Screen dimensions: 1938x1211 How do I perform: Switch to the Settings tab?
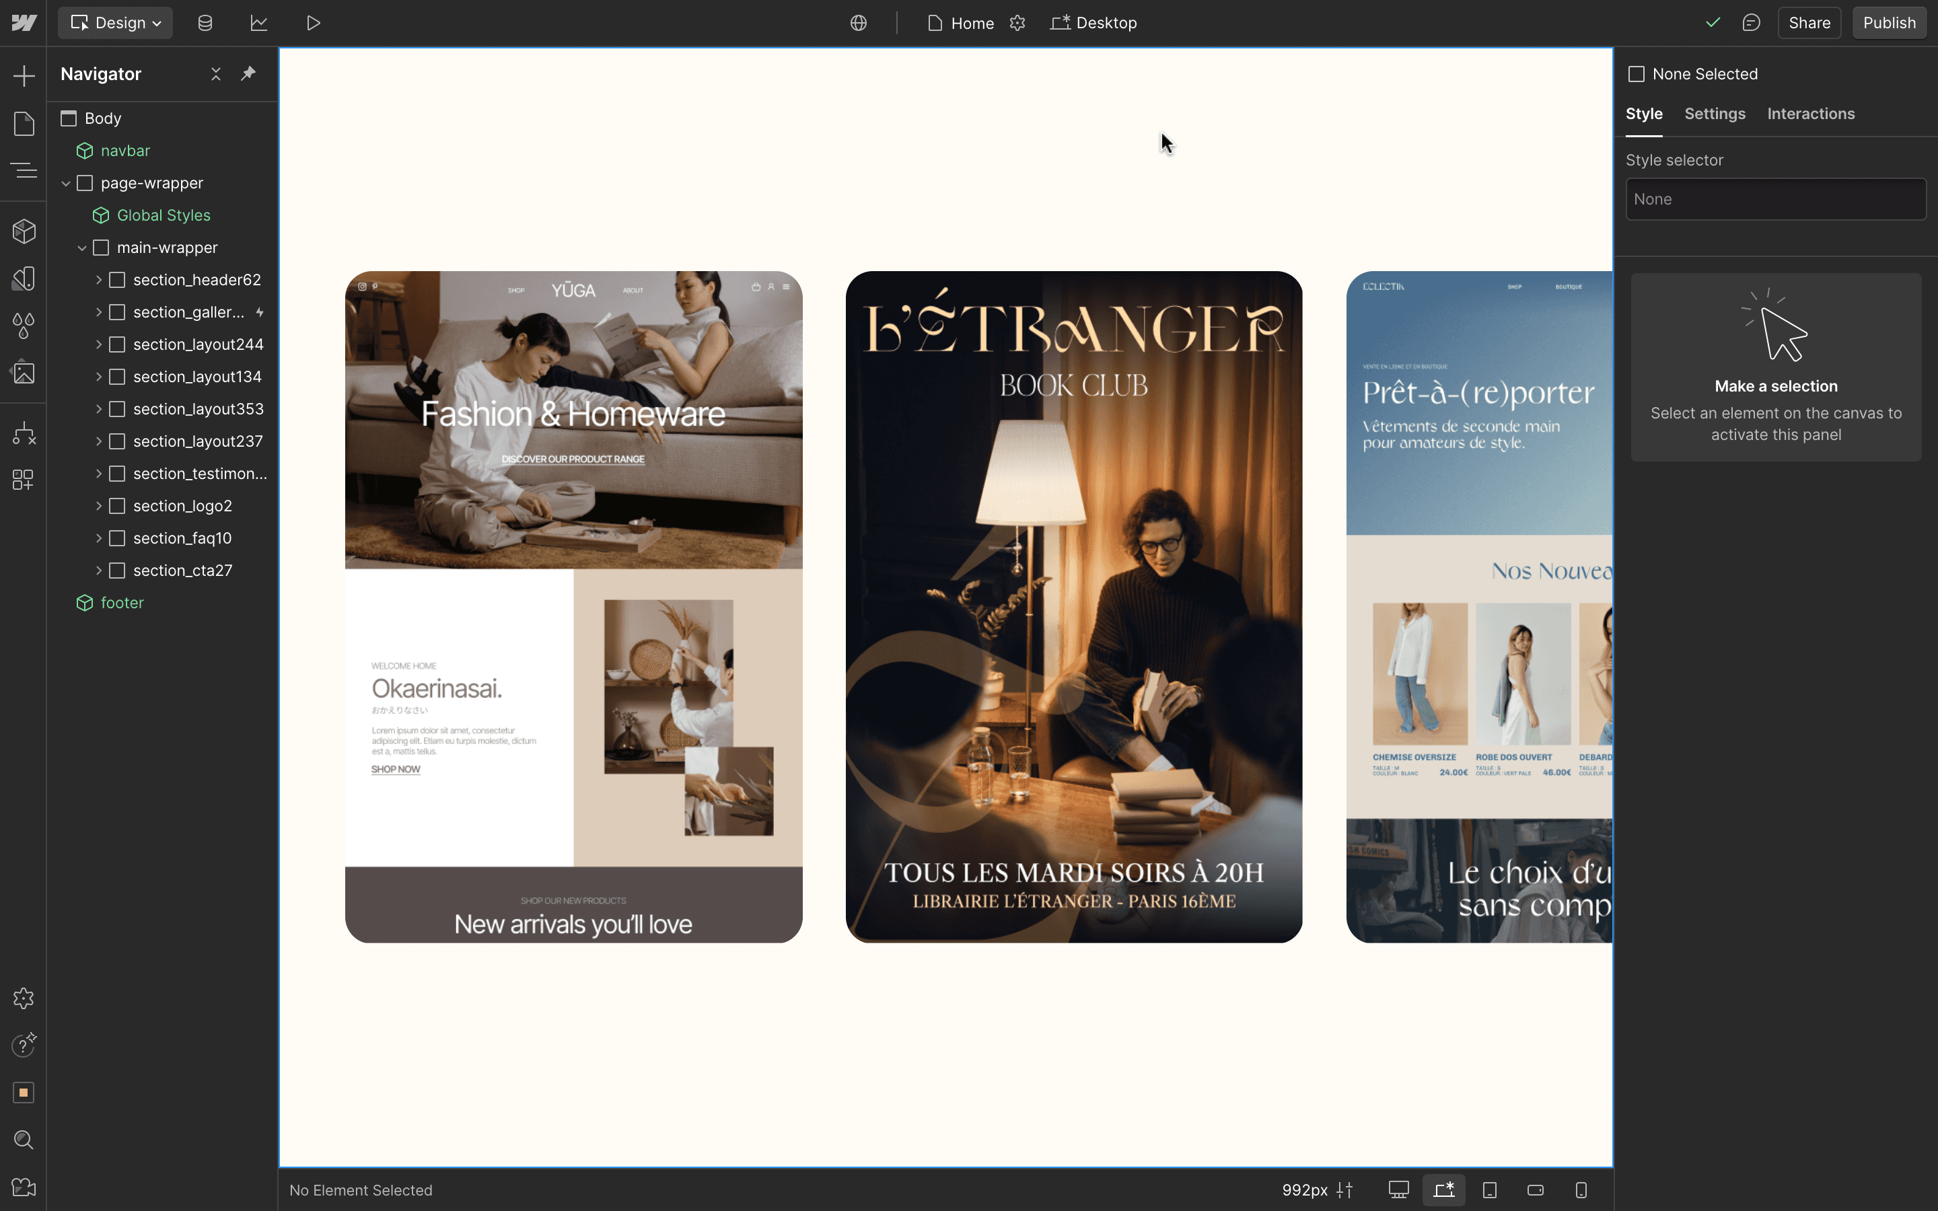click(1714, 114)
